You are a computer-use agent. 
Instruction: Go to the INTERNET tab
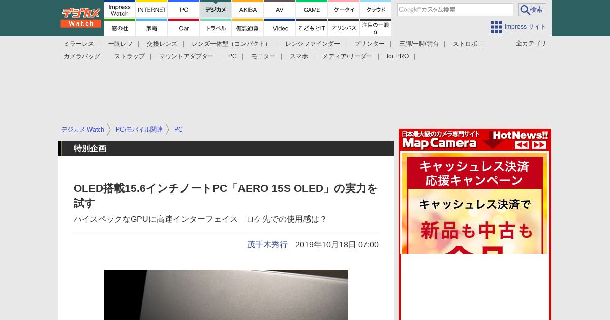[152, 9]
